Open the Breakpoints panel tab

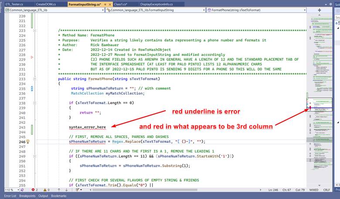tap(27, 196)
